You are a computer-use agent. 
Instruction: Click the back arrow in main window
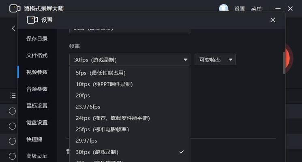(13, 29)
